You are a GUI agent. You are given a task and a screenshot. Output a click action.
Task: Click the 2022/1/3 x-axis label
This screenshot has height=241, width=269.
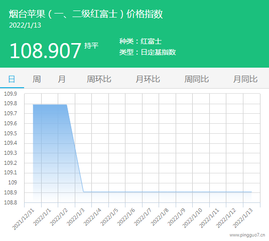pos(76,217)
